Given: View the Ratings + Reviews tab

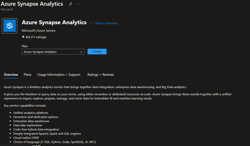Looking at the screenshot, I should pyautogui.click(x=101, y=75).
